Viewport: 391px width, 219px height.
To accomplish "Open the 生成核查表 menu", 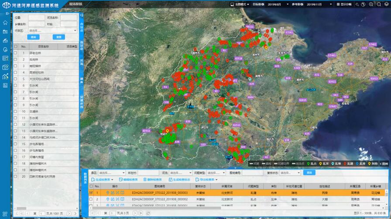I will coord(102,179).
